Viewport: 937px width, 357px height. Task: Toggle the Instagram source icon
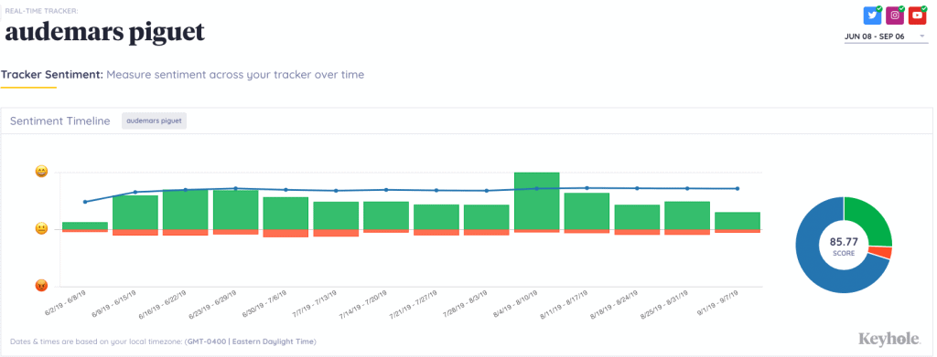[x=895, y=16]
